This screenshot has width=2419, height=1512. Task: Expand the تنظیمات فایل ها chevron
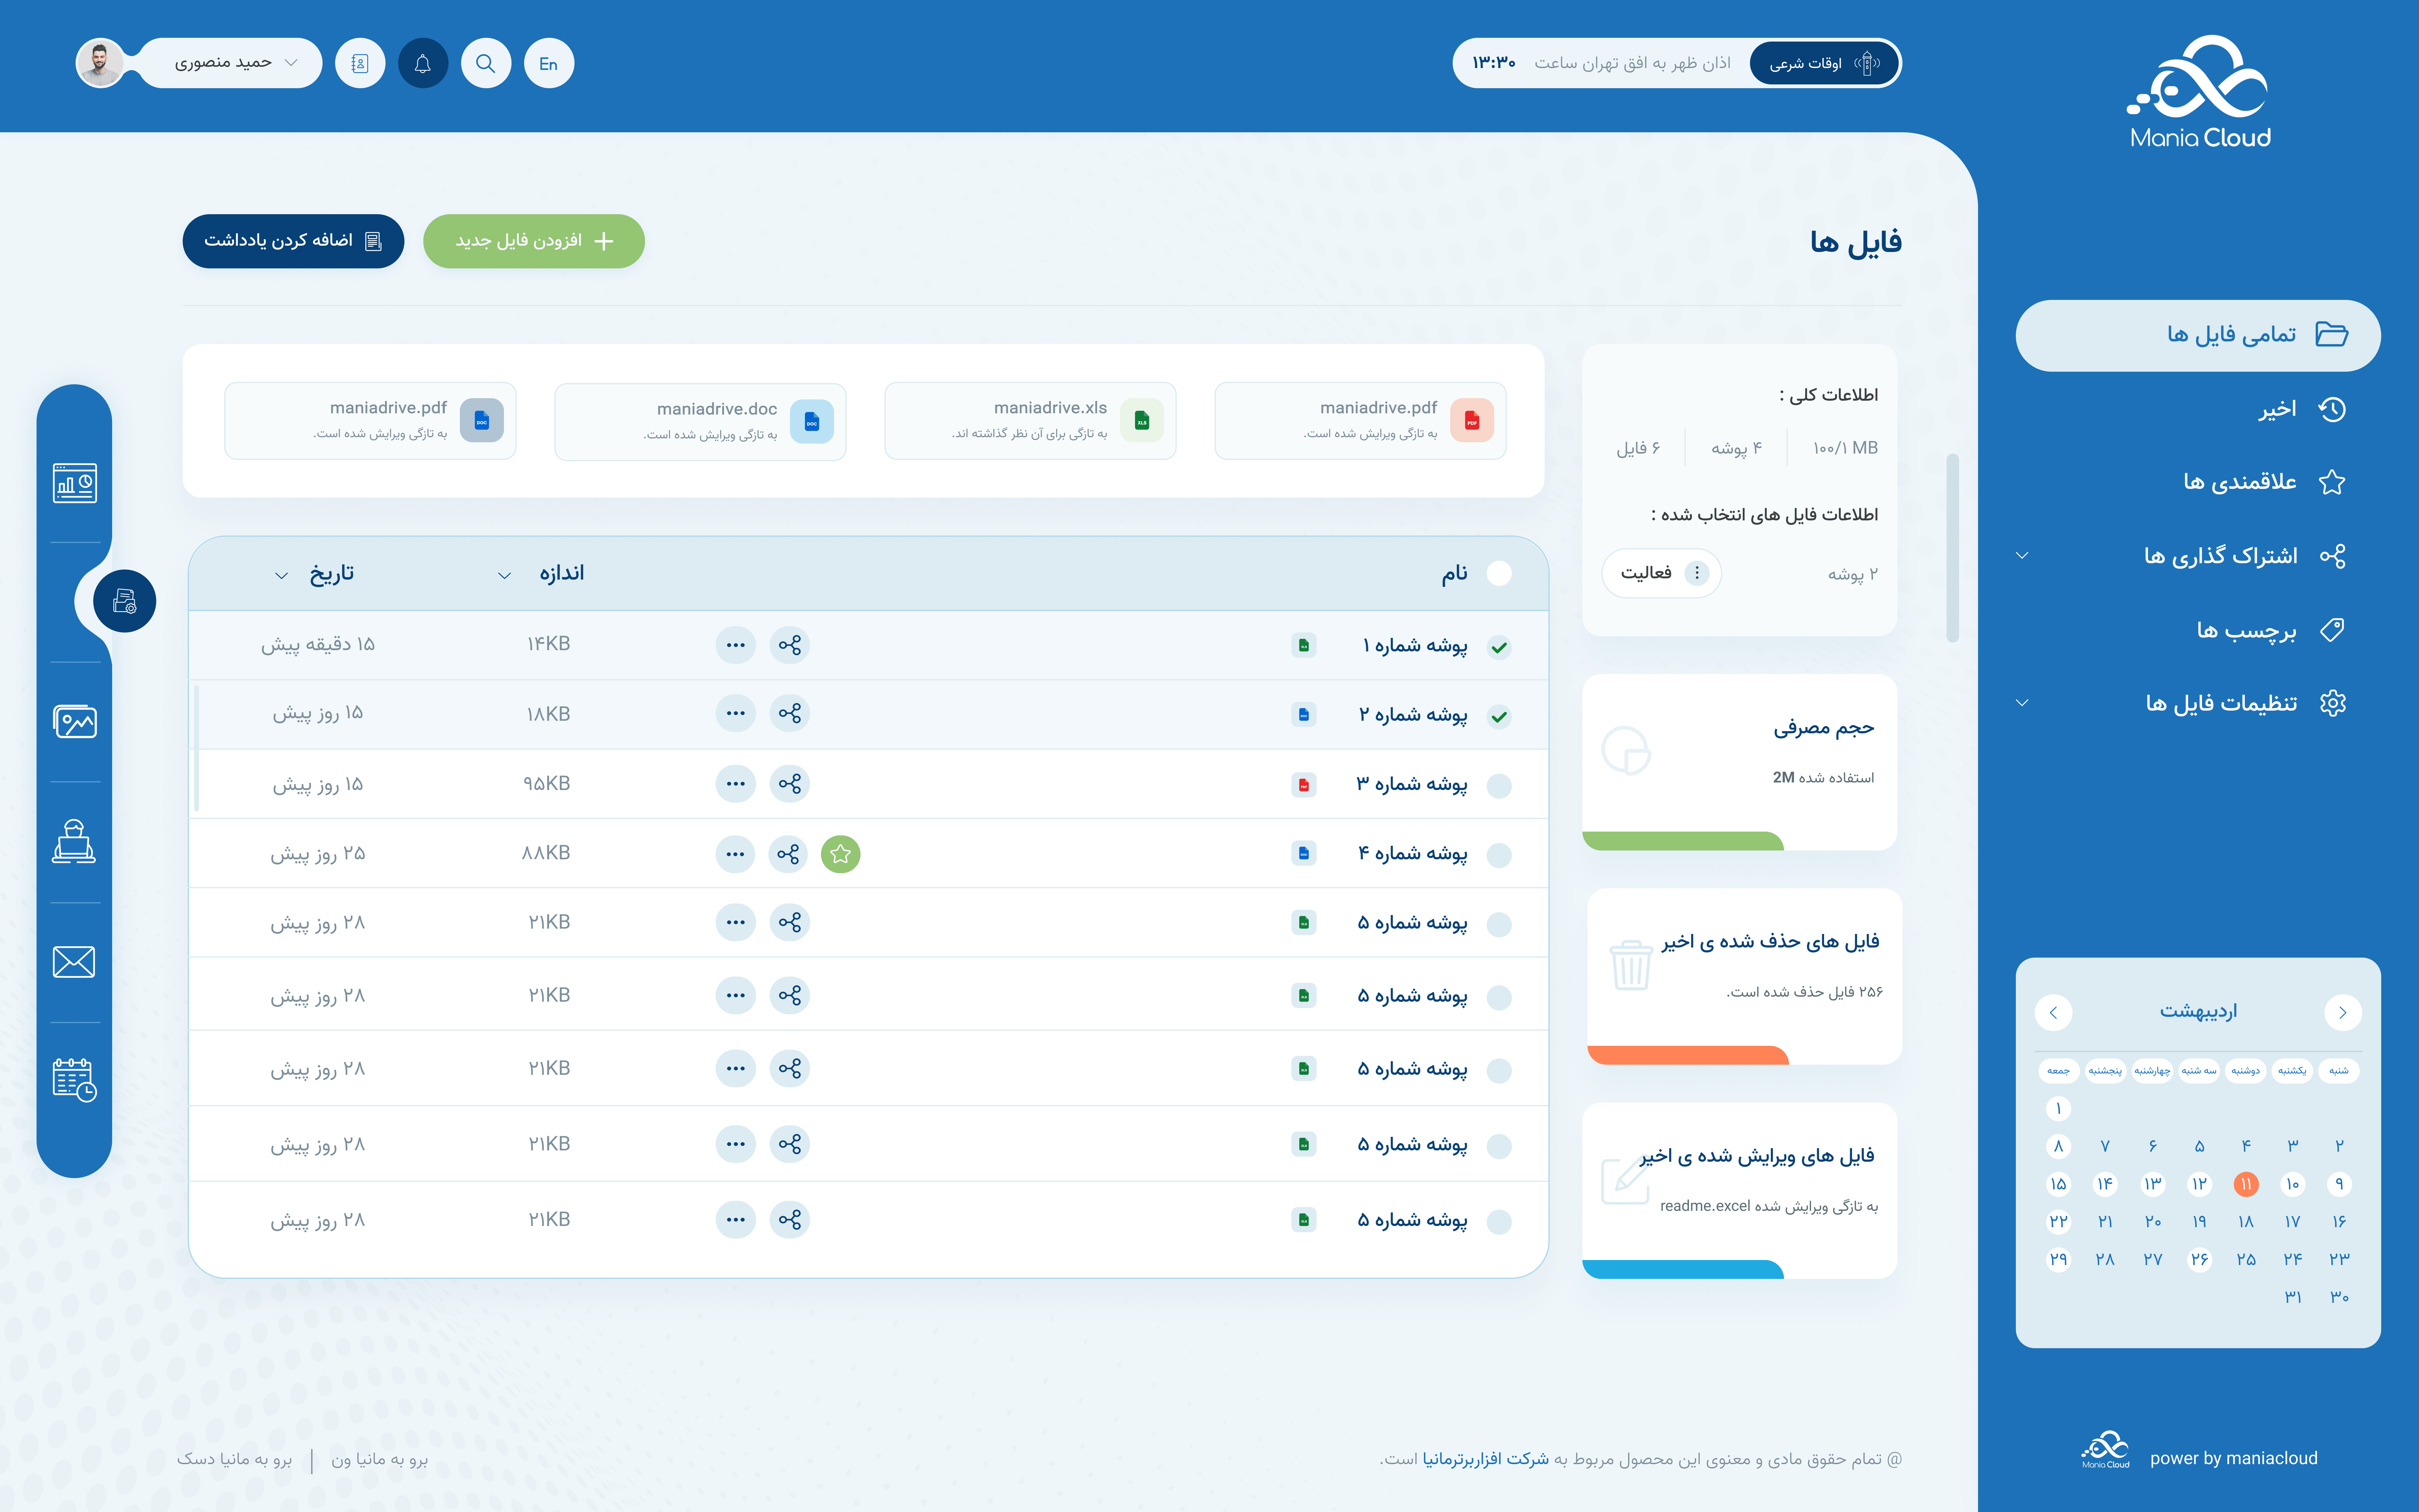[x=2022, y=703]
